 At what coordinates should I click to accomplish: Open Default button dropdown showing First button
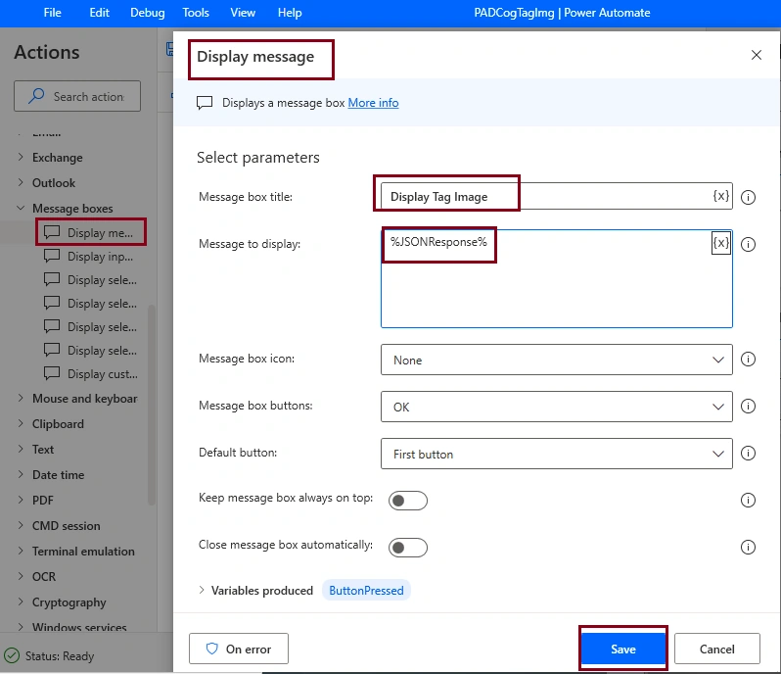point(556,454)
